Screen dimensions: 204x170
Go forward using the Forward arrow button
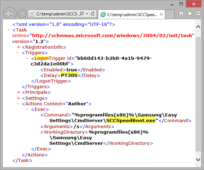click(22, 14)
